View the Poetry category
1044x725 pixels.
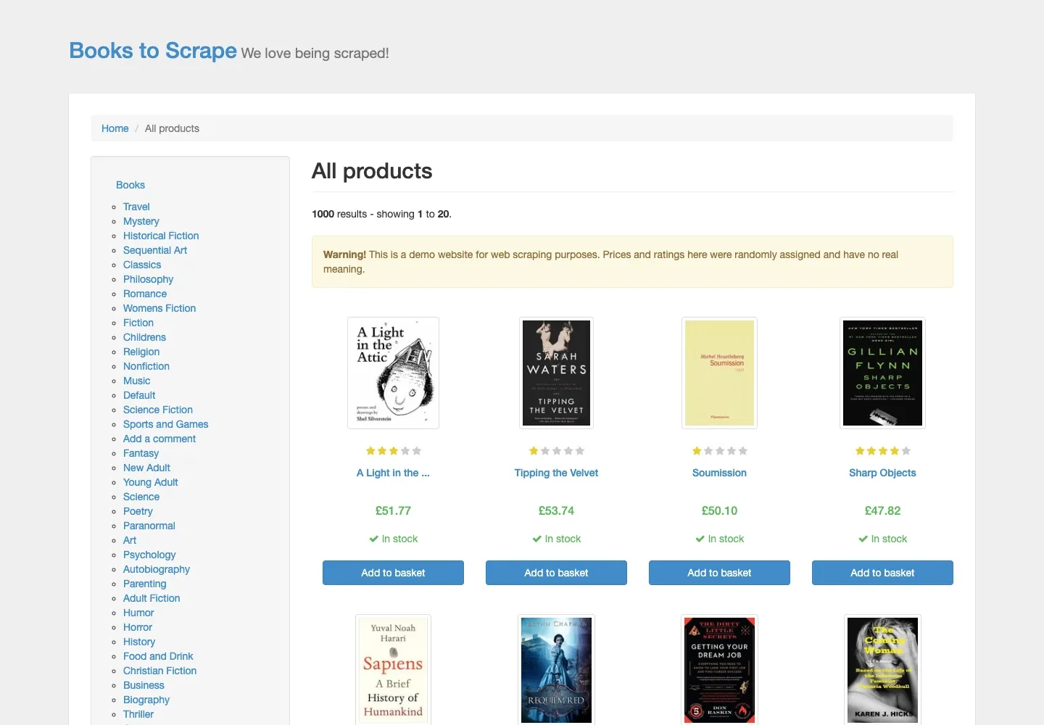[x=138, y=511]
